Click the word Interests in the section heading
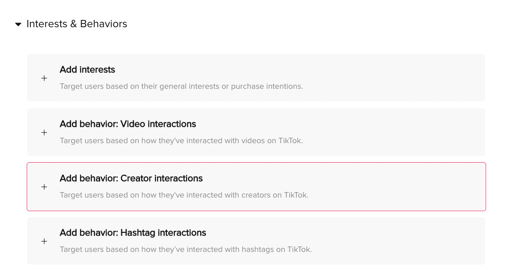The height and width of the screenshot is (280, 511). pos(47,24)
